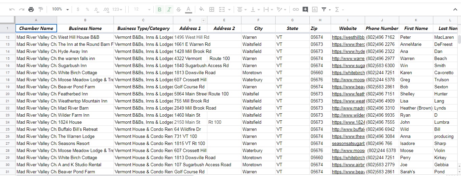The width and height of the screenshot is (461, 176).
Task: Collapse the toolbar with the chevron
Action: pyautogui.click(x=455, y=9)
